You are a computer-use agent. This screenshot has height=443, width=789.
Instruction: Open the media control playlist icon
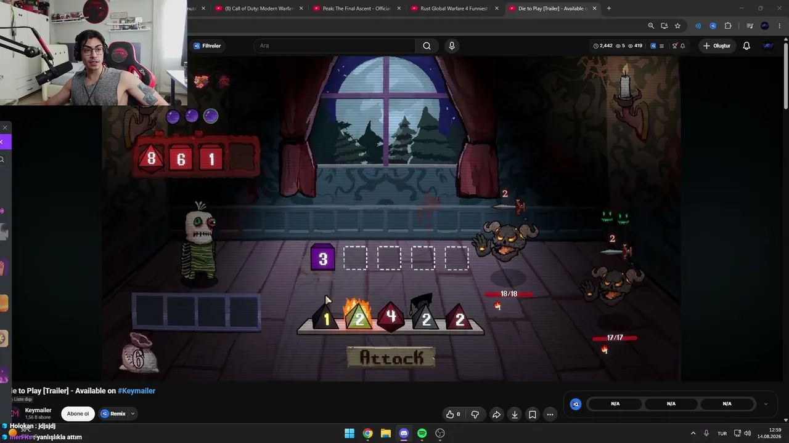(750, 26)
